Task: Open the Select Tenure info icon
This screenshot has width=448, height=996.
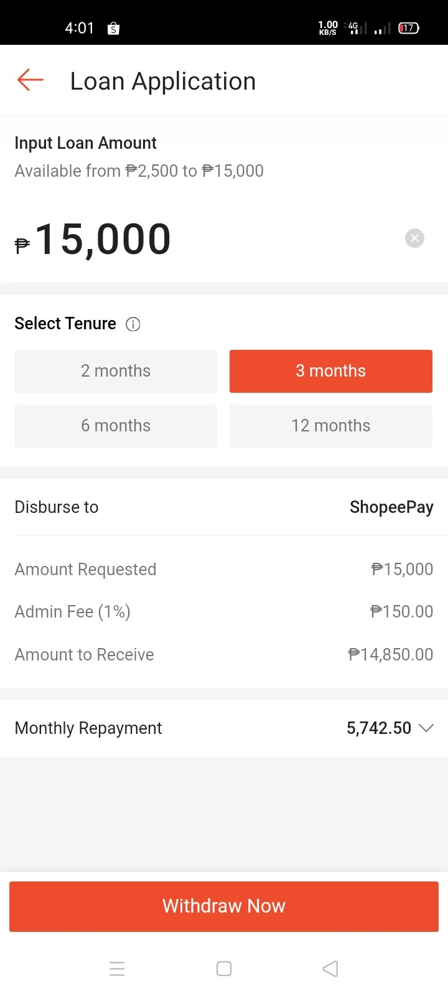Action: click(133, 324)
